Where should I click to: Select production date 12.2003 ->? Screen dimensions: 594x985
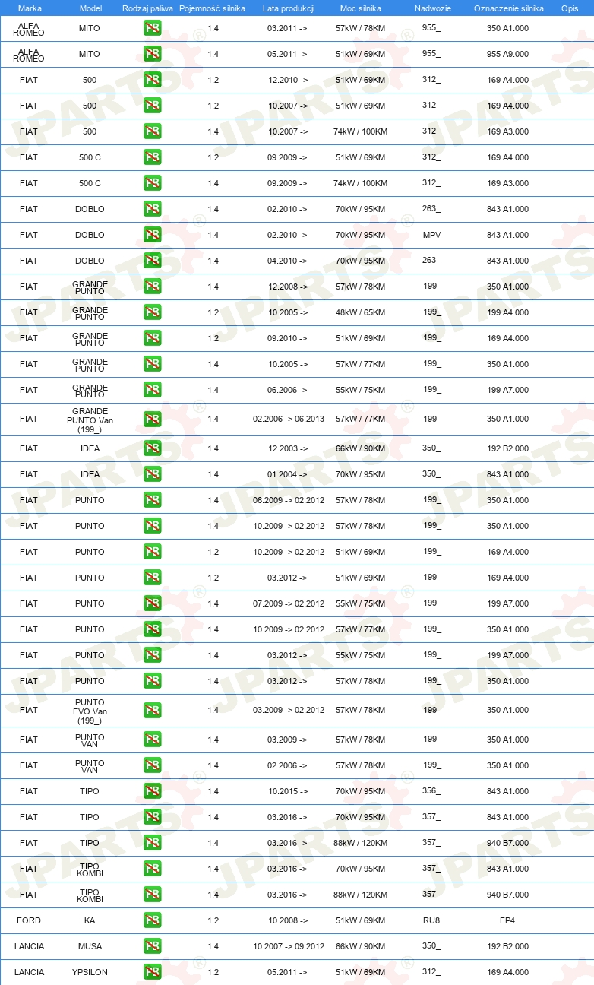click(x=287, y=448)
